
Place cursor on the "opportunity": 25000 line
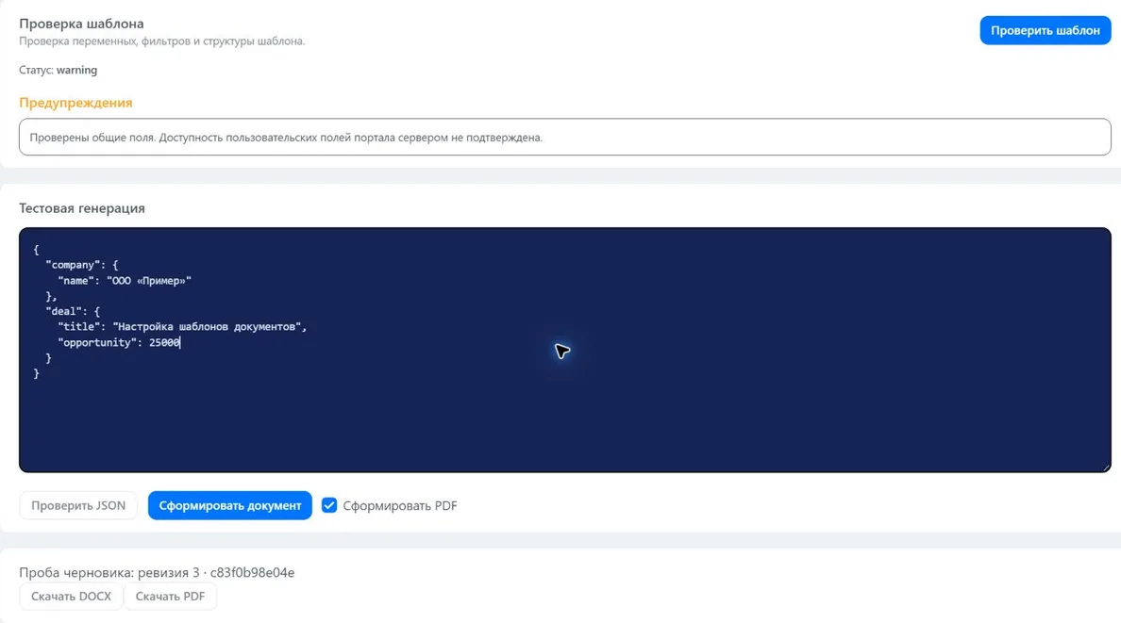pos(119,342)
